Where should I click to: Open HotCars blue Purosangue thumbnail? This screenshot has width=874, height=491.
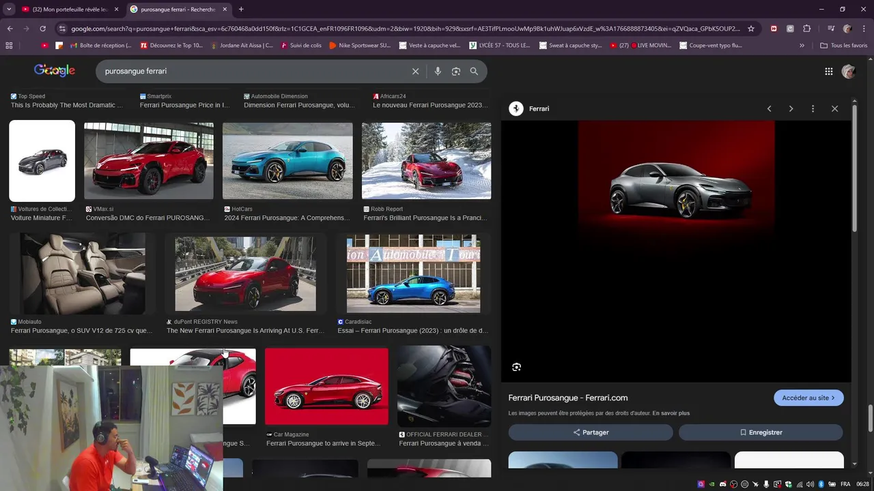287,161
